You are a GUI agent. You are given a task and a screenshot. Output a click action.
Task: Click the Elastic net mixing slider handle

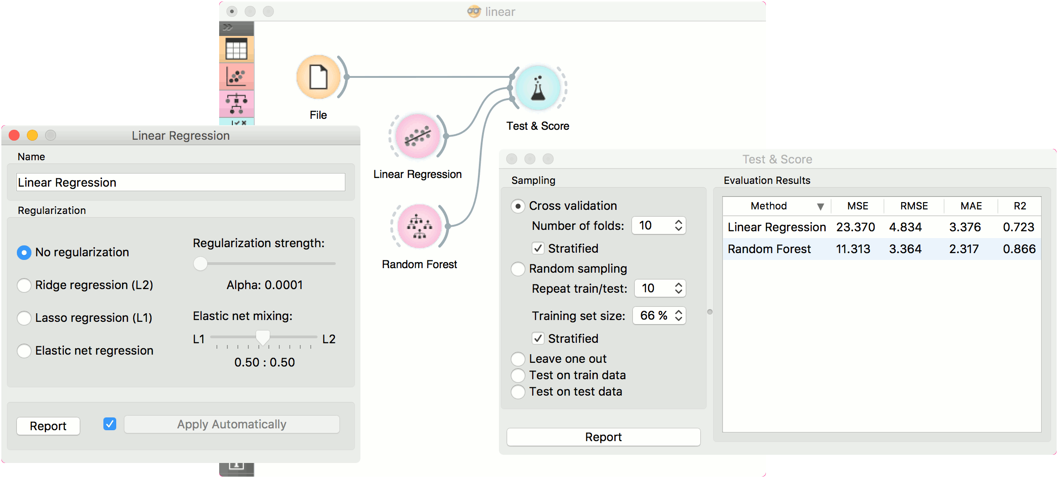tap(263, 337)
